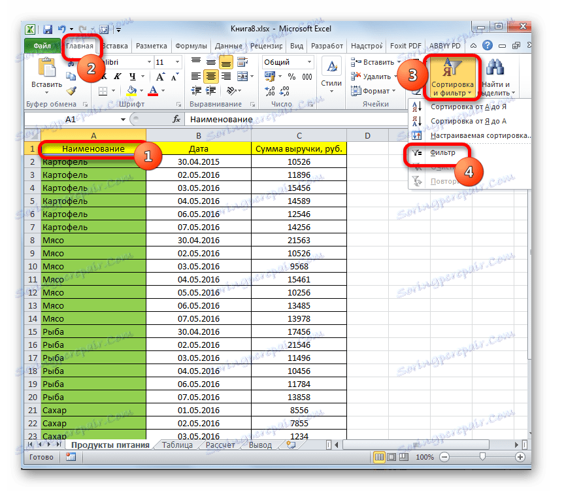The height and width of the screenshot is (491, 564).
Task: Toggle left text alignment
Action: 196,76
